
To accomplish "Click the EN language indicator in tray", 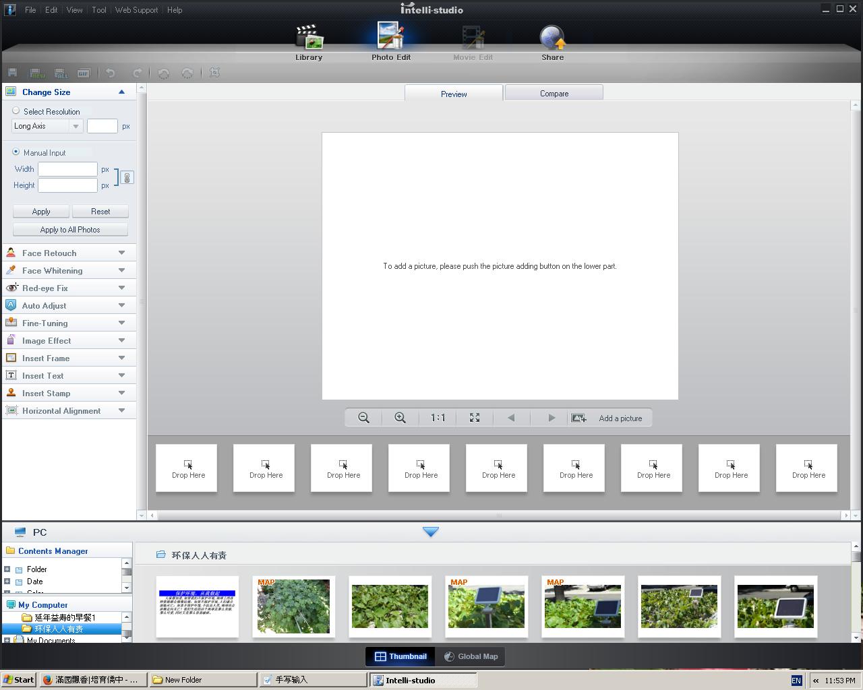I will point(796,681).
